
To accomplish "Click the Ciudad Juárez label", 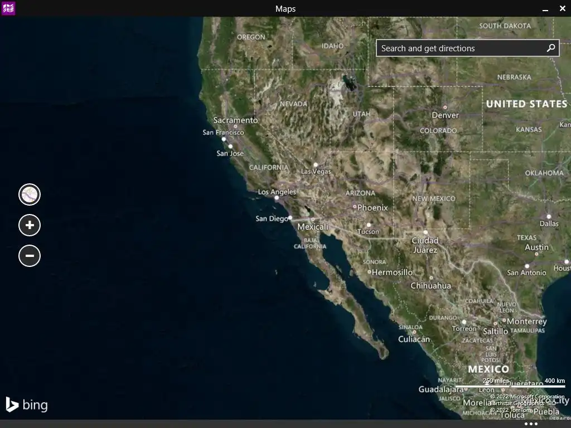I will 425,245.
